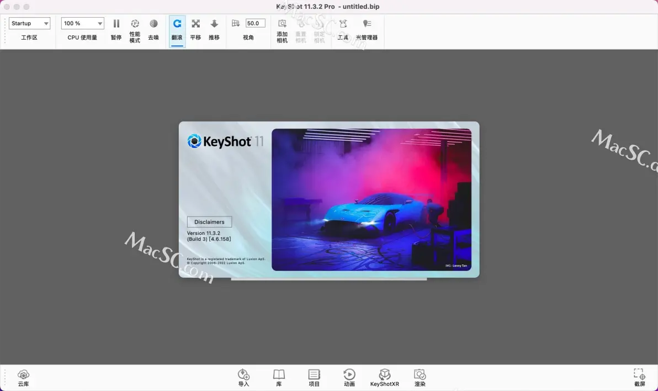This screenshot has width=658, height=391.
Task: Open the Light Manager (光管理器)
Action: [367, 29]
